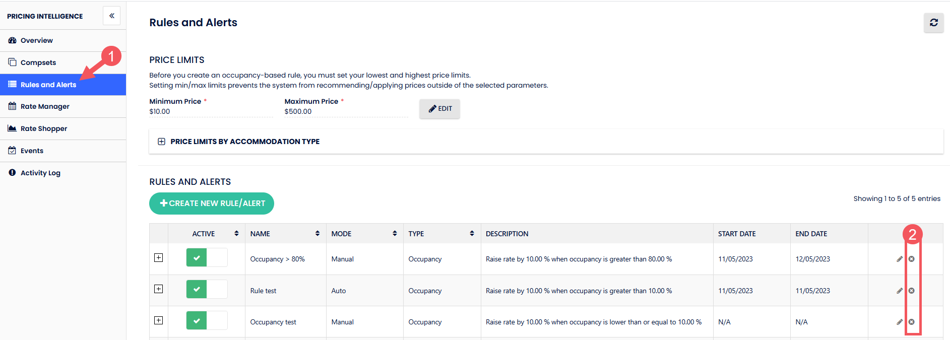This screenshot has width=950, height=340.
Task: Open the Activity Log page
Action: (40, 173)
